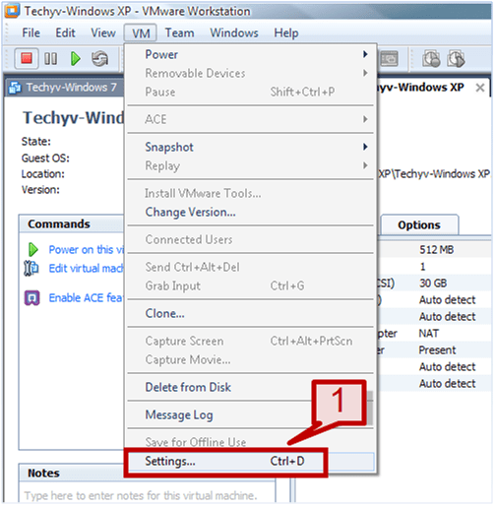Collapse the open VM menu
Screen dimensions: 495x505
click(x=141, y=33)
